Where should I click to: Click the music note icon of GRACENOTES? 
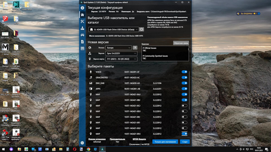click(x=91, y=78)
